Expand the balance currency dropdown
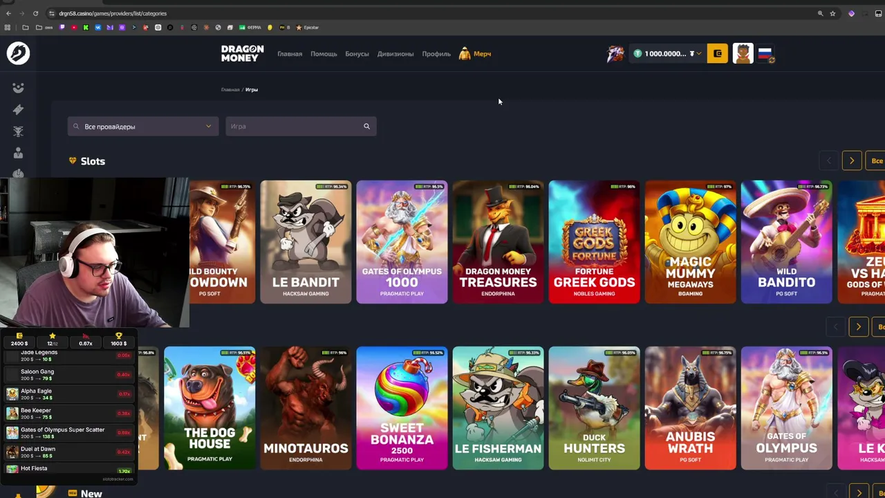 pos(699,54)
